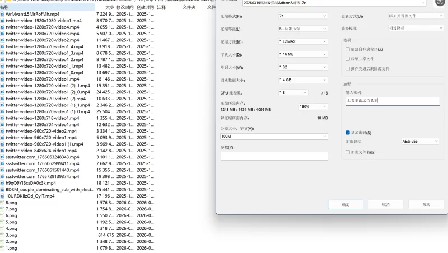Click the icon beside twitter-video-1280x720-video2.mp4
The width and height of the screenshot is (448, 253).
(x=2, y=40)
